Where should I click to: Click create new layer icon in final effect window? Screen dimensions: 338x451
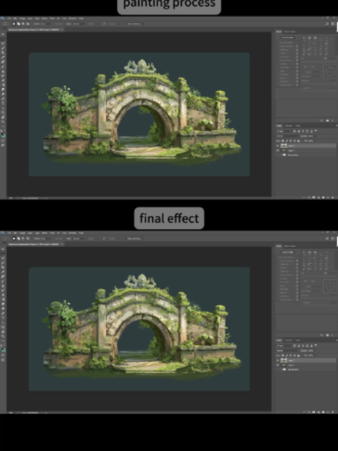(x=328, y=412)
